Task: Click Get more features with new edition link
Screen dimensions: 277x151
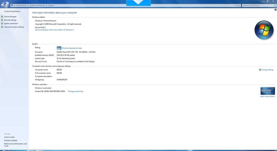Action: pos(54,30)
